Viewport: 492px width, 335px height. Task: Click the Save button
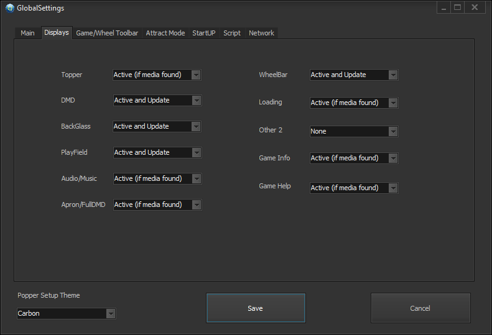pos(256,308)
